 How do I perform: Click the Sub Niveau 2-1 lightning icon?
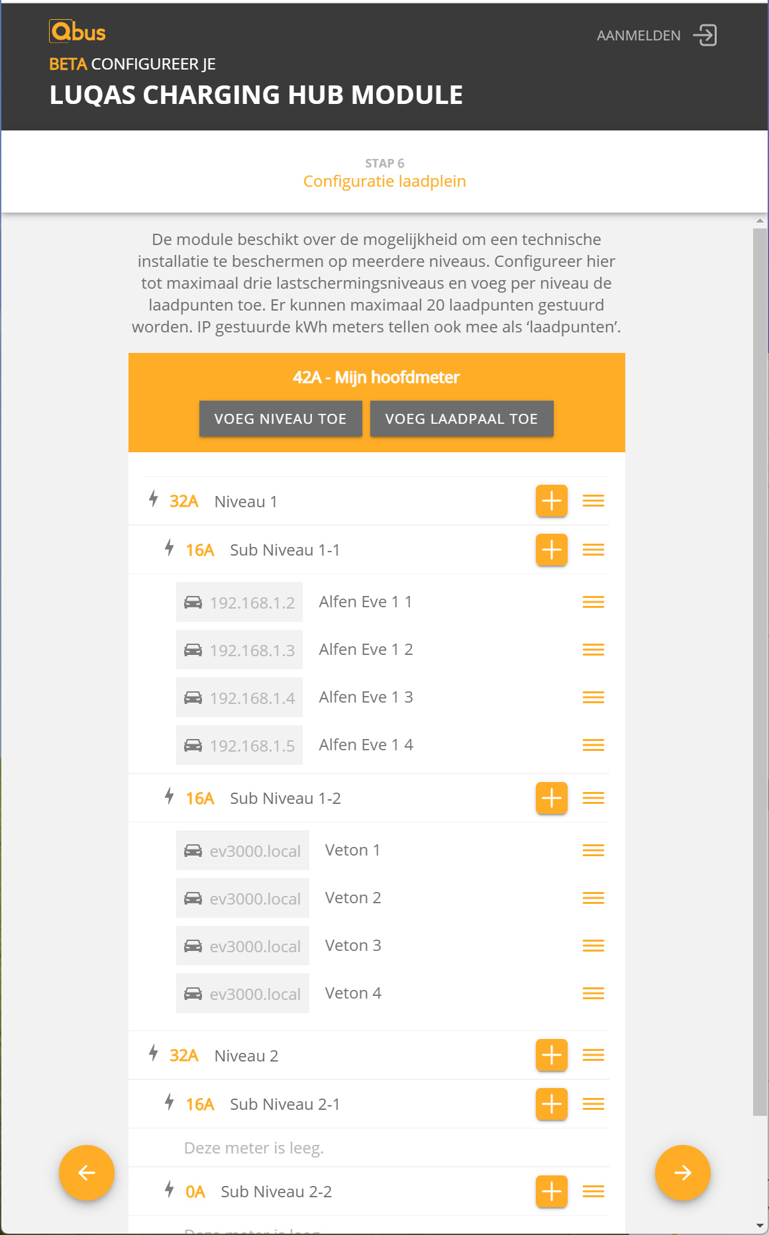click(170, 1102)
